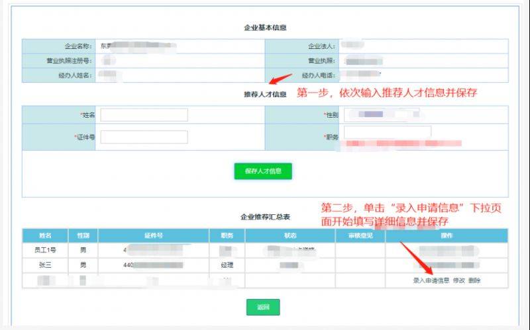Click 男 in the 张三 row
The width and height of the screenshot is (530, 330).
pyautogui.click(x=83, y=265)
